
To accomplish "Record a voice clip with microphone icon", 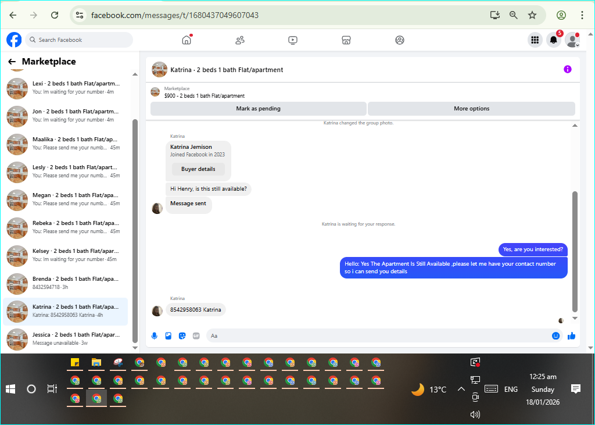I will click(154, 335).
